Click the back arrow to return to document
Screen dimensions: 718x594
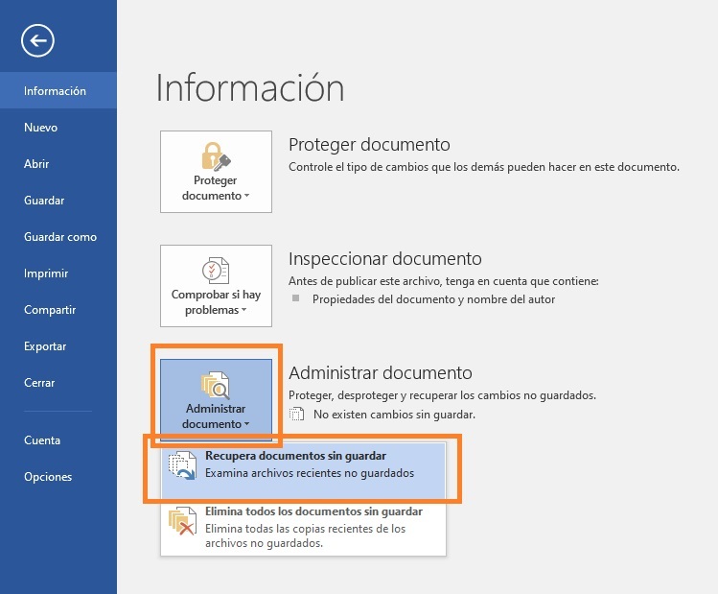(39, 40)
